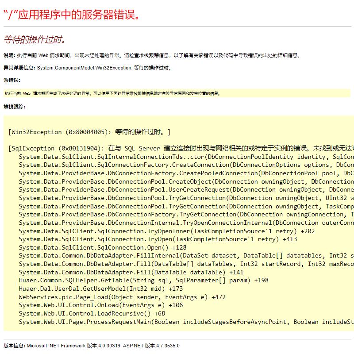Screen dimensions: 354x354
Task: Click the '异常详细信息:' label
Action: [19, 68]
